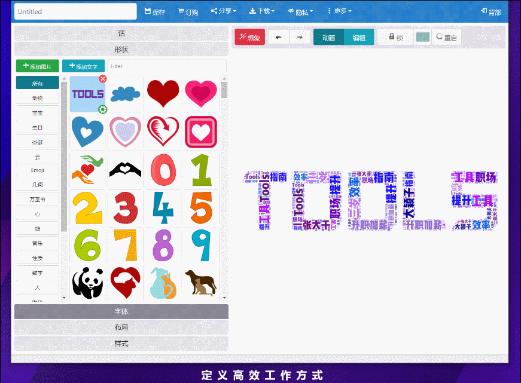This screenshot has width=521, height=383.
Task: Click the Filter shapes input field
Action: coord(167,66)
